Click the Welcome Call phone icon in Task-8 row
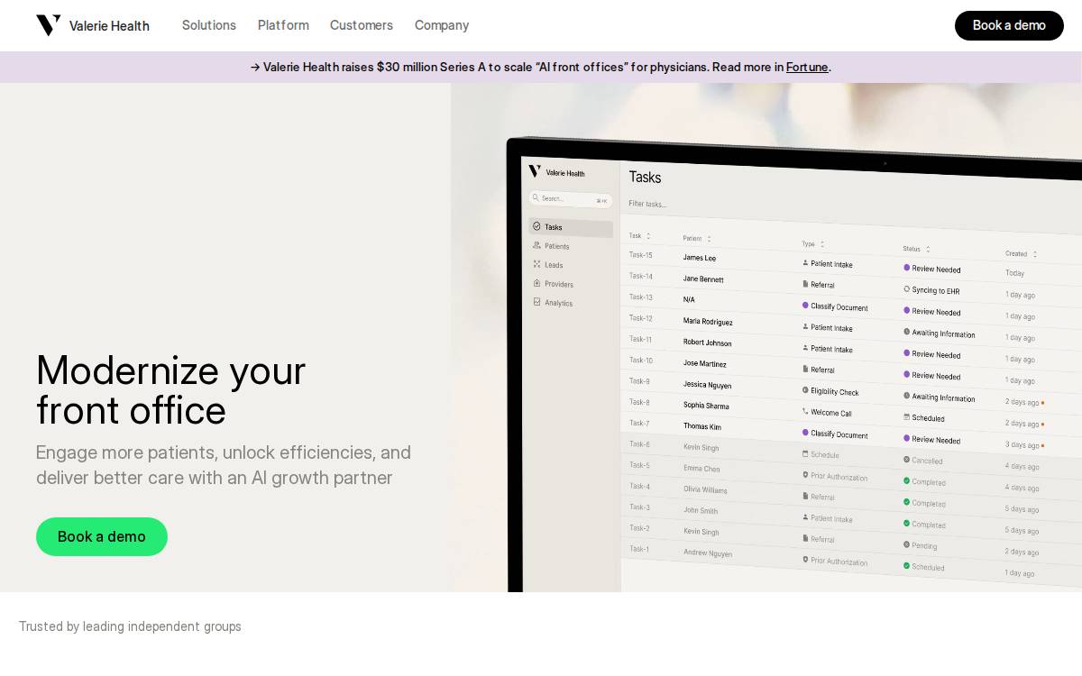This screenshot has height=676, width=1082. pyautogui.click(x=805, y=411)
